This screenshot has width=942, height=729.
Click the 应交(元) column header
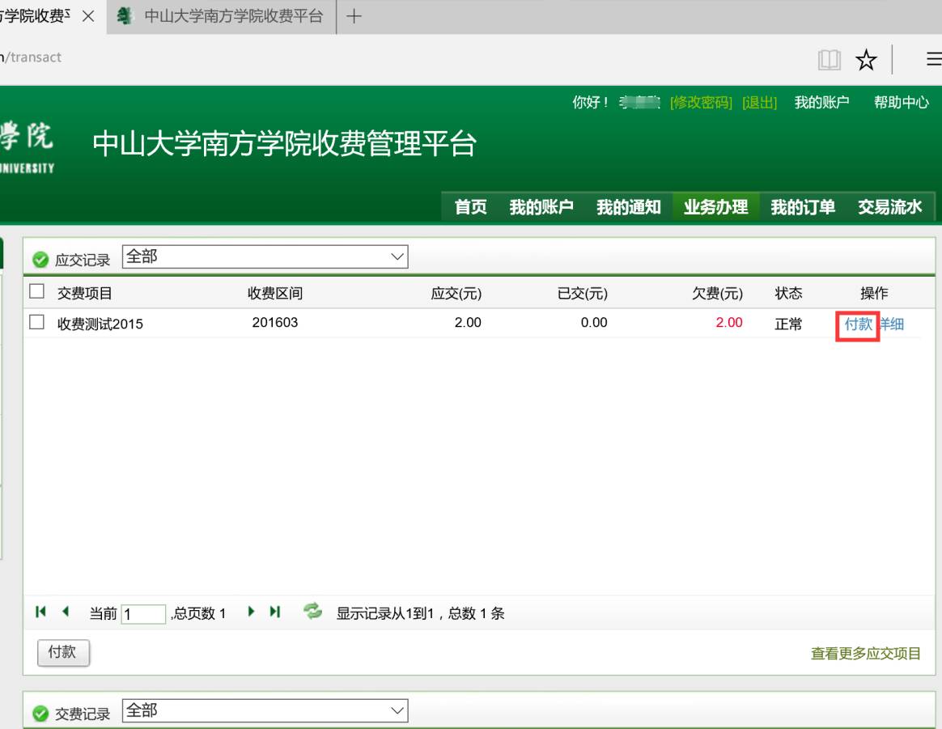pos(456,293)
